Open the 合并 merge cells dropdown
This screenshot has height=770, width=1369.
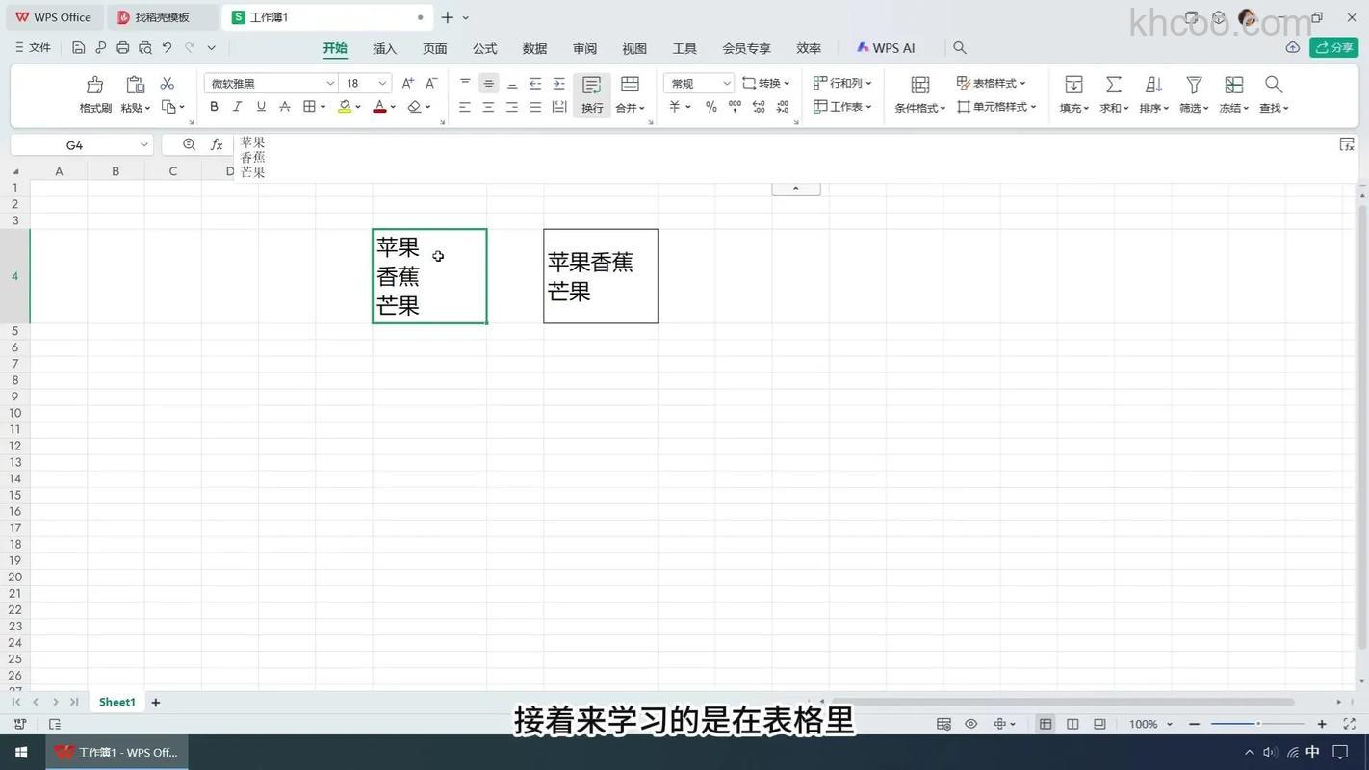(629, 107)
